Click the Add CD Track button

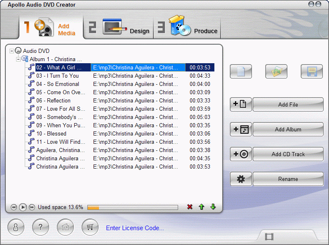point(288,154)
